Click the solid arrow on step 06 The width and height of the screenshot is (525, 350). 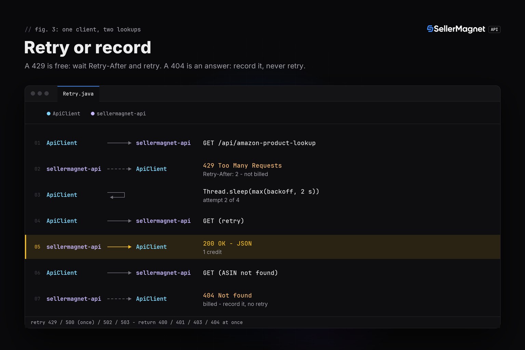point(119,273)
